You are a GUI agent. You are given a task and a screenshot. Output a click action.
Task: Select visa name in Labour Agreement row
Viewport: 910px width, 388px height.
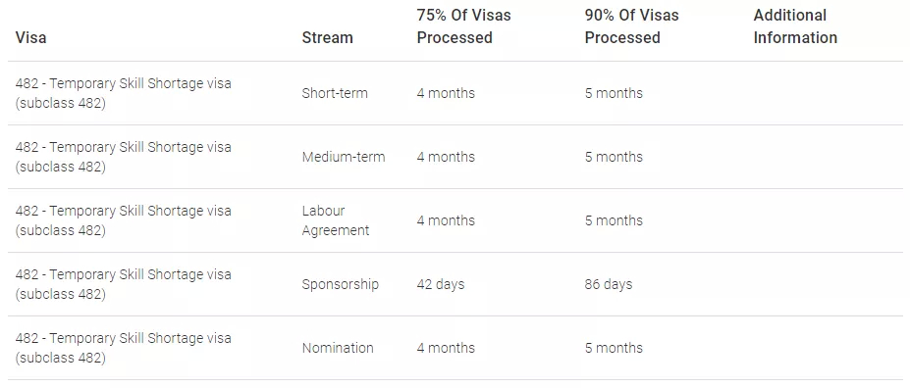coord(124,220)
